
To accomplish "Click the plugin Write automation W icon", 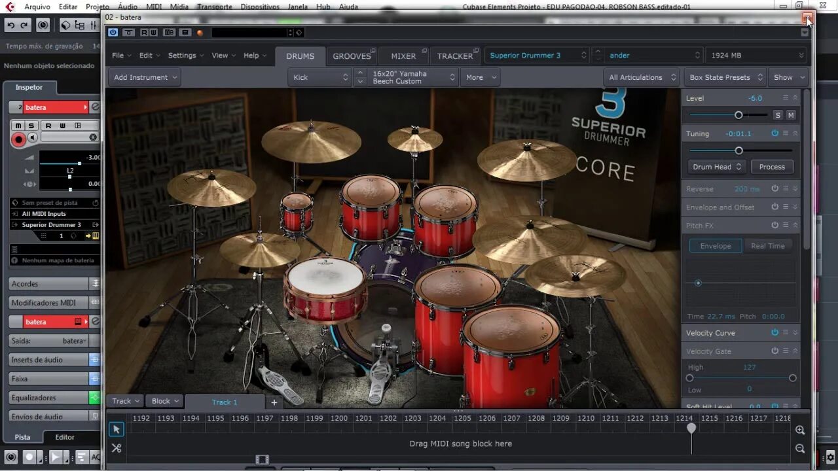I will coord(153,32).
